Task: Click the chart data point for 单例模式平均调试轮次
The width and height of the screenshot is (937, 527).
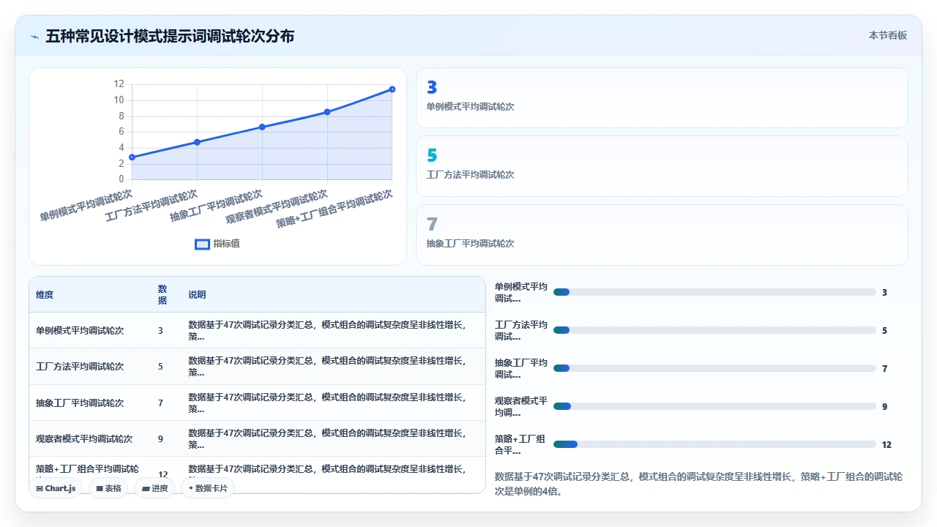Action: pos(132,157)
